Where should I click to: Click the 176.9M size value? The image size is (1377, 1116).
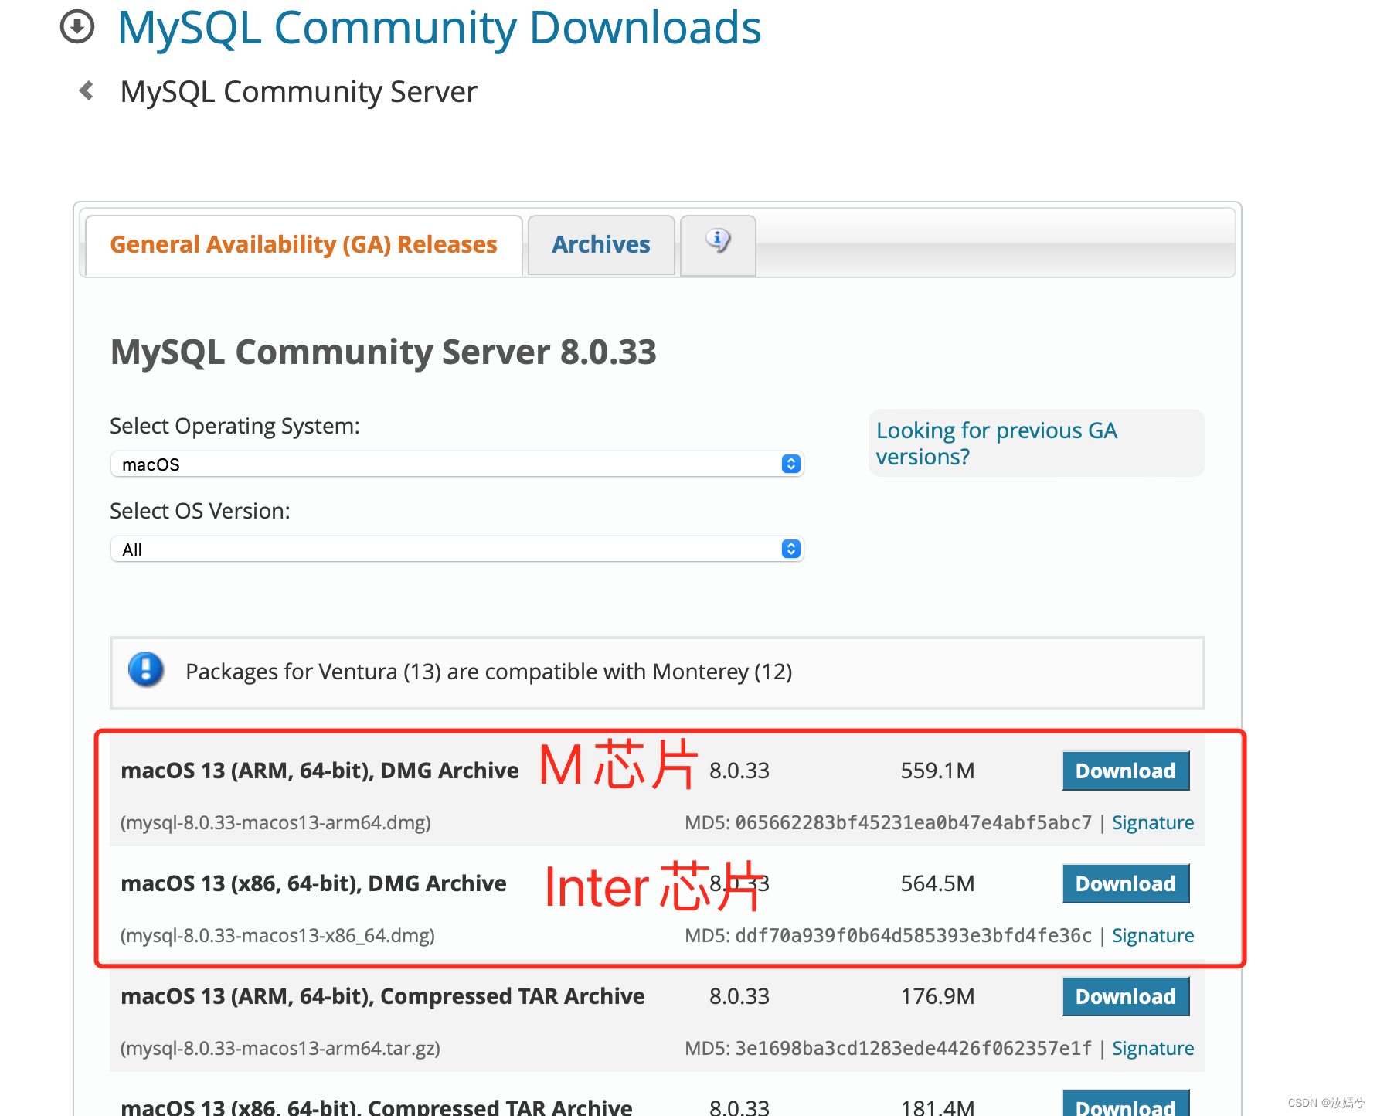point(937,996)
